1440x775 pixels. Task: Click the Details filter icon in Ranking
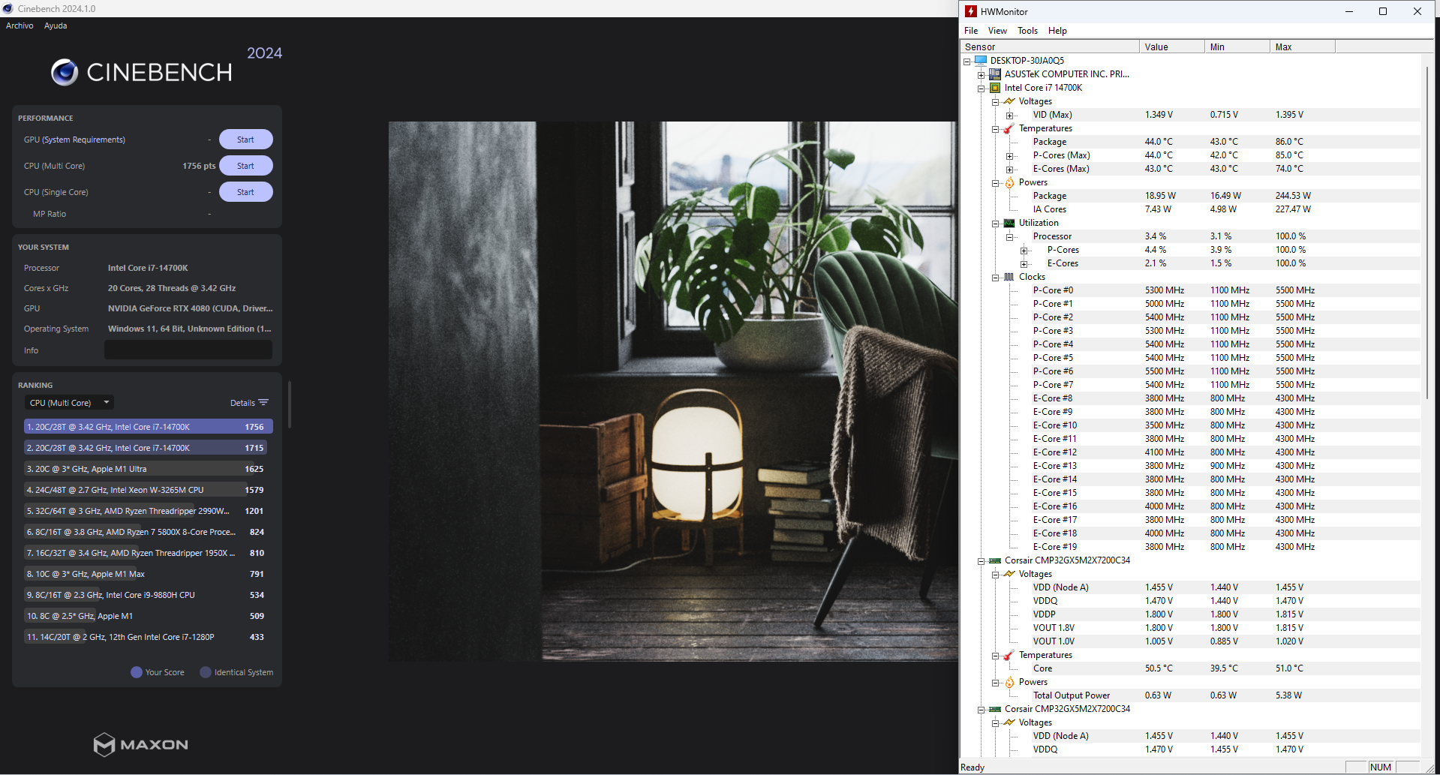coord(263,403)
